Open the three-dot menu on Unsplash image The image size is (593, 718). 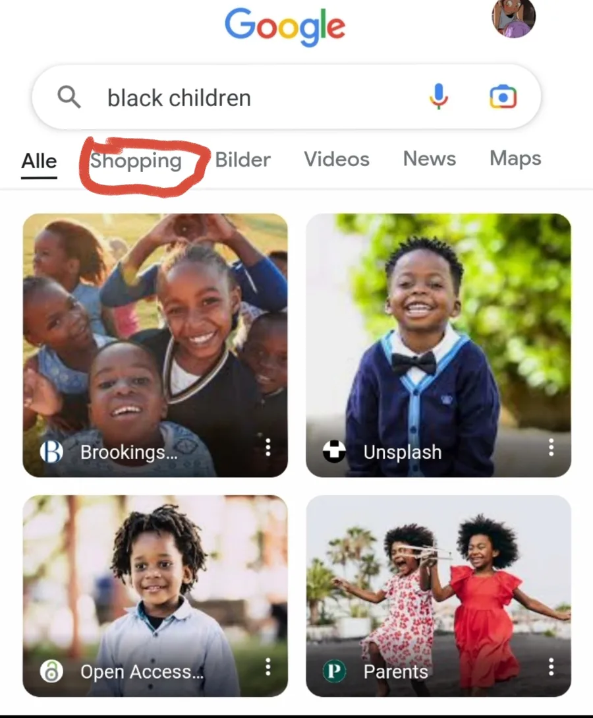(x=551, y=447)
